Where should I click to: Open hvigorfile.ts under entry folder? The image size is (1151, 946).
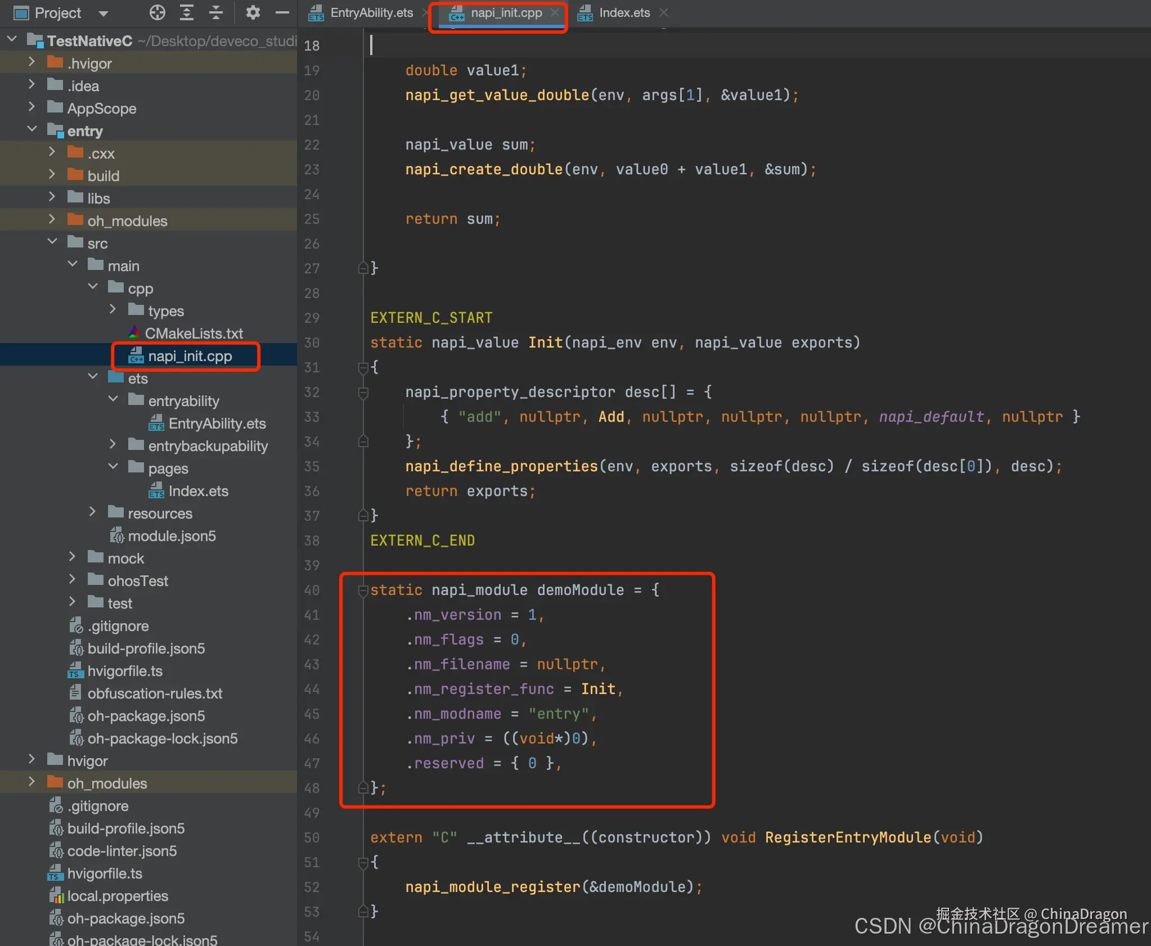pyautogui.click(x=124, y=671)
